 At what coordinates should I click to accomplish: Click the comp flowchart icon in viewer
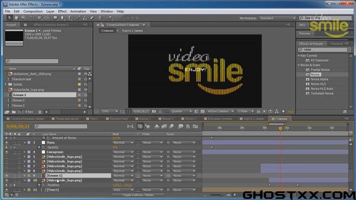coord(277,111)
